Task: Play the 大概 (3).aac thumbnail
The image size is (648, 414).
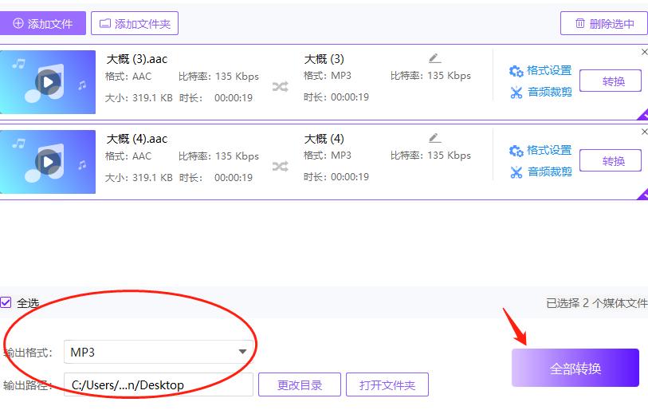Action: pyautogui.click(x=48, y=82)
